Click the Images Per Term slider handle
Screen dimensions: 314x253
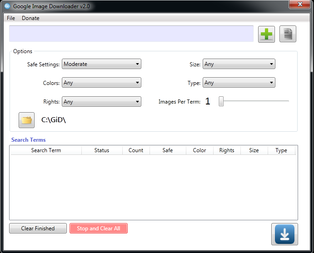[221, 101]
